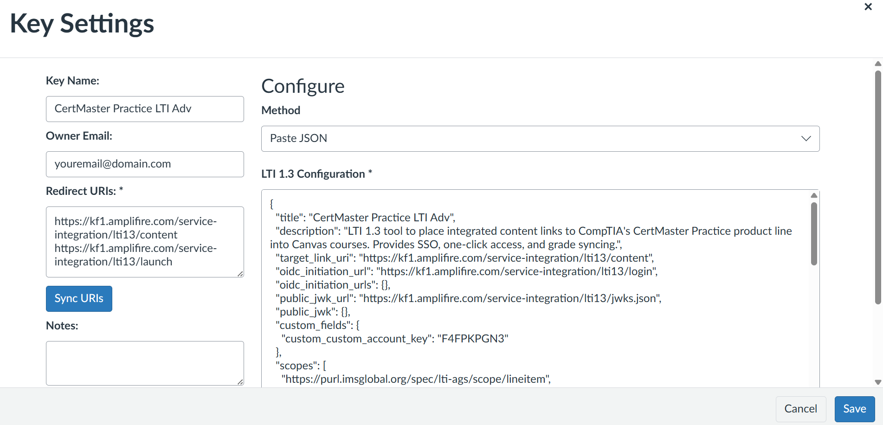Click the "oidc_initiation_url" line in JSON
The image size is (883, 425).
[466, 271]
